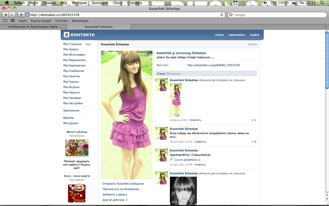Expand Другие действия dropdown
The height and width of the screenshot is (206, 329).
[115, 200]
